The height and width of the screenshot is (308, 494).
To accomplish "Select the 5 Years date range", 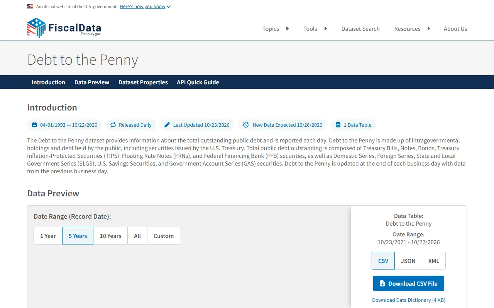I will click(x=78, y=236).
